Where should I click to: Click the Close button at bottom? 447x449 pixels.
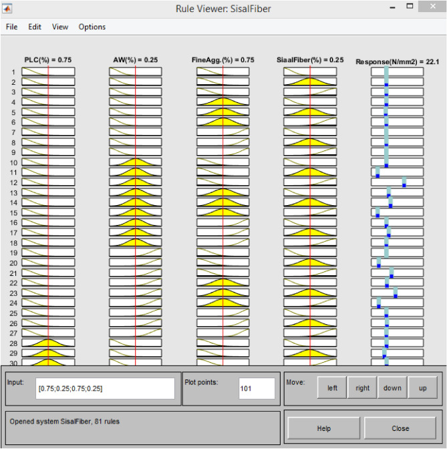(x=400, y=428)
